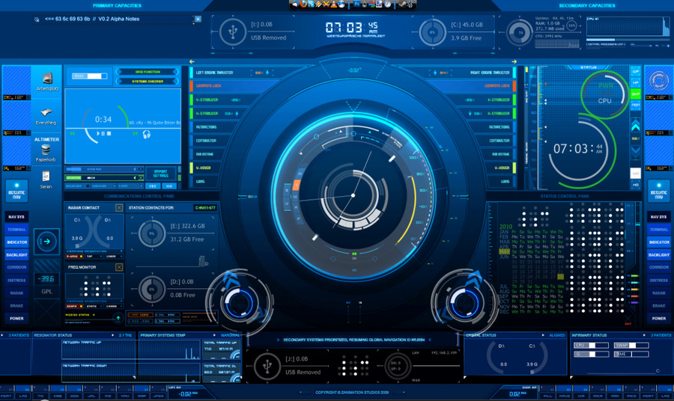Screen dimensions: 674x401
Task: Open the Papierkorb recycle bin icon
Action: coord(47,150)
